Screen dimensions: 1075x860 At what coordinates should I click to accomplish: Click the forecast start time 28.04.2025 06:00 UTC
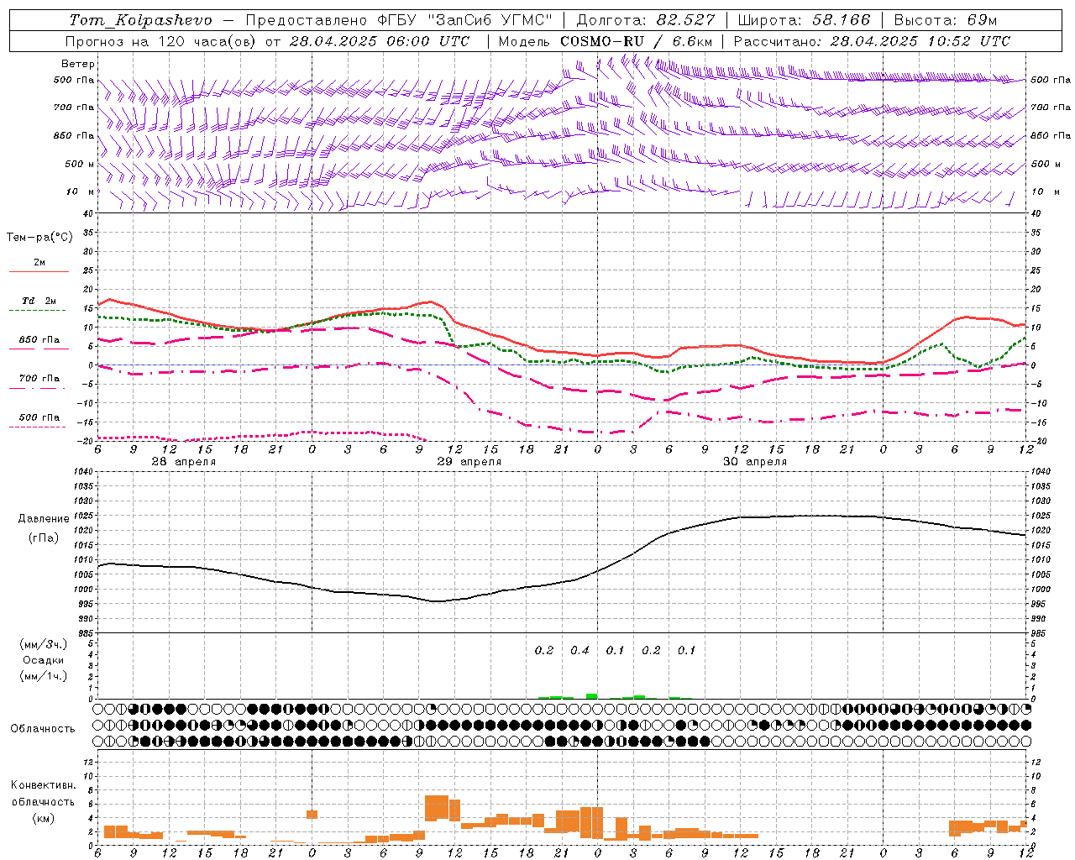pyautogui.click(x=380, y=41)
